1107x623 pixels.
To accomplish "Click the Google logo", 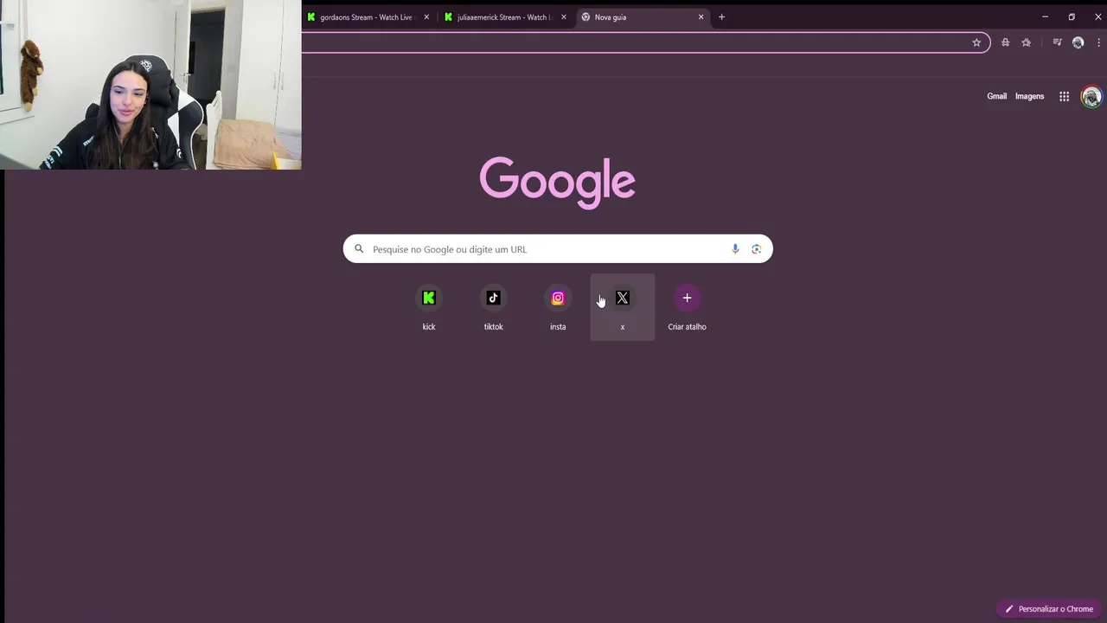I will click(x=558, y=183).
